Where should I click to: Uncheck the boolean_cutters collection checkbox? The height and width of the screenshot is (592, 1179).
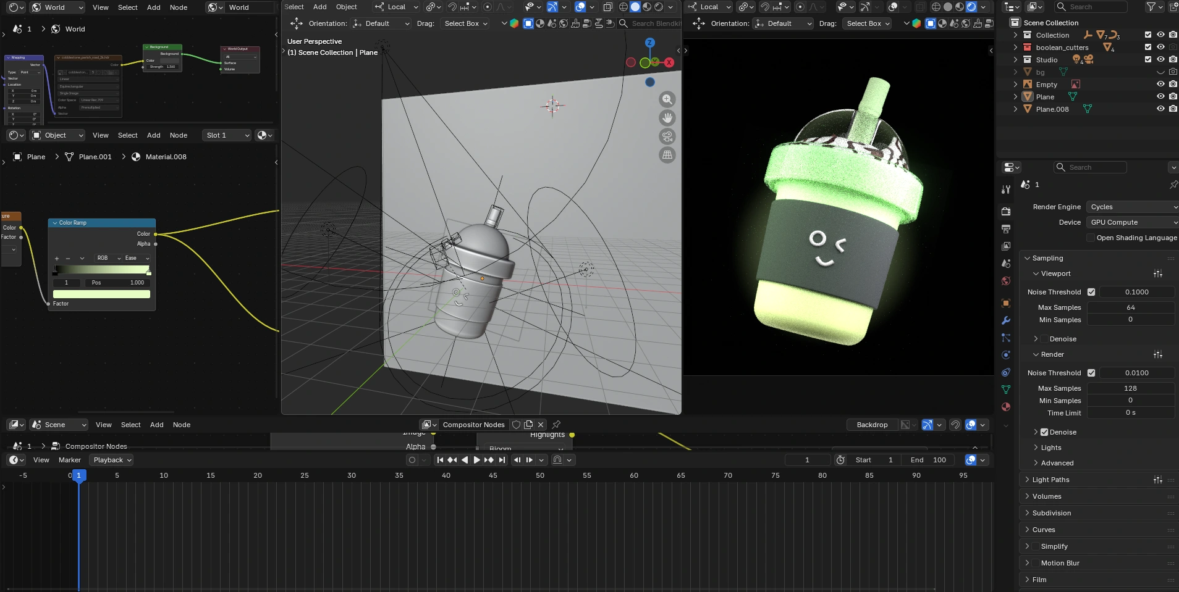1148,48
